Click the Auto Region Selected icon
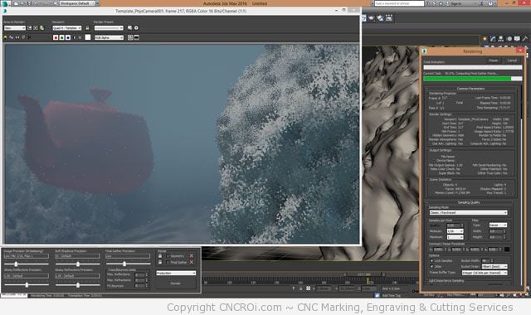The height and width of the screenshot is (315, 531). tap(36, 28)
